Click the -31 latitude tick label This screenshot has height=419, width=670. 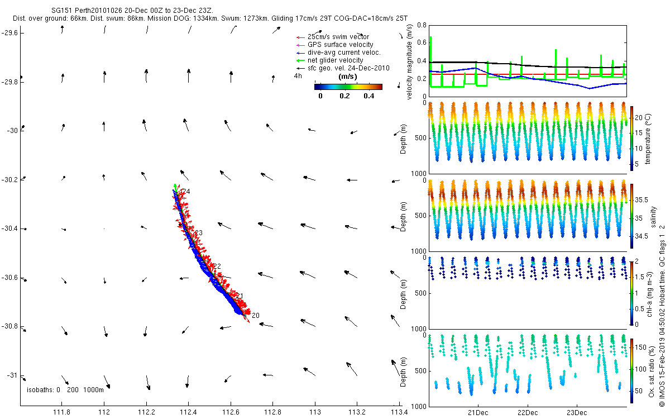pos(11,375)
